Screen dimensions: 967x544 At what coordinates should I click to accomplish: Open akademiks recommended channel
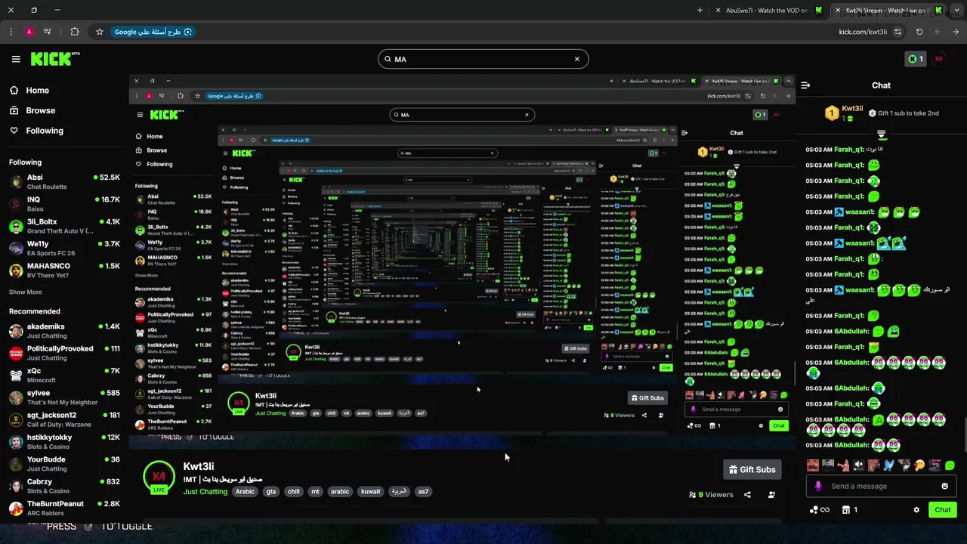pyautogui.click(x=64, y=331)
